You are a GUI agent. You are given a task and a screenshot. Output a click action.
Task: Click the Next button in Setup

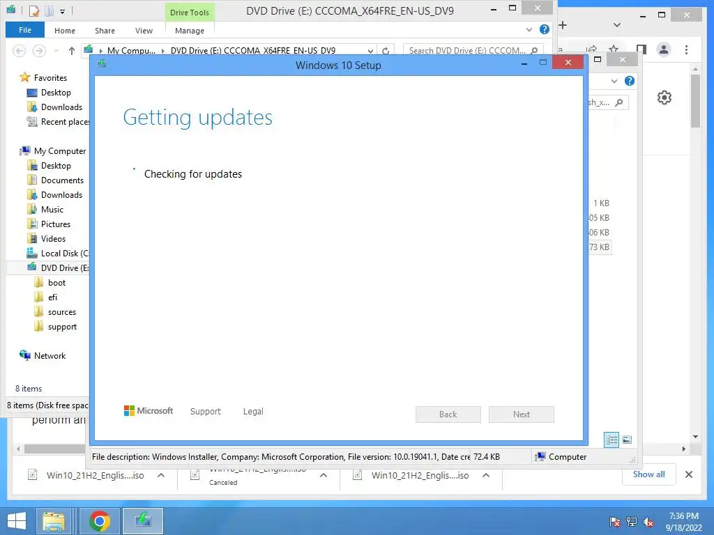tap(522, 414)
